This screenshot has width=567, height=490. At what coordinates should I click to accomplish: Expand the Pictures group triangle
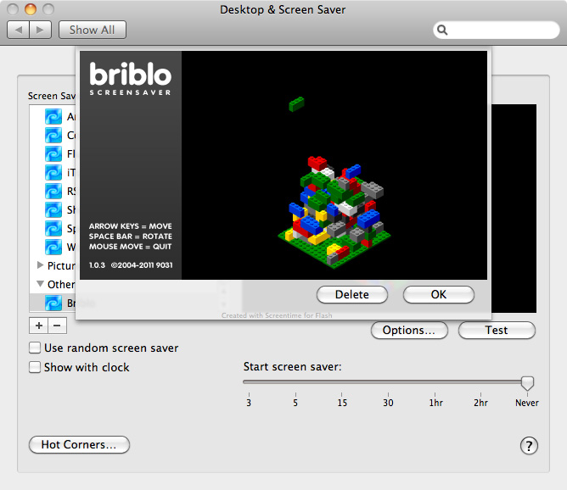[x=40, y=265]
